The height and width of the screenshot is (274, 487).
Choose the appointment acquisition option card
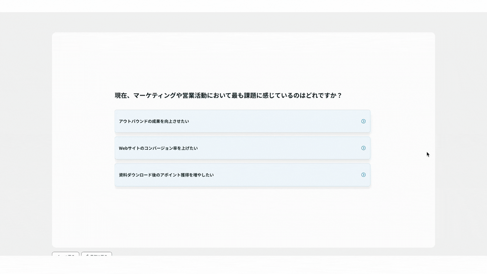[242, 175]
